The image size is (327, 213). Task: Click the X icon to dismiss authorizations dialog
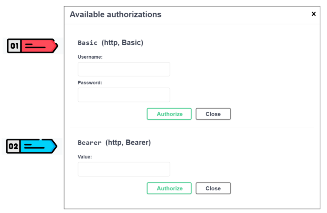314,14
